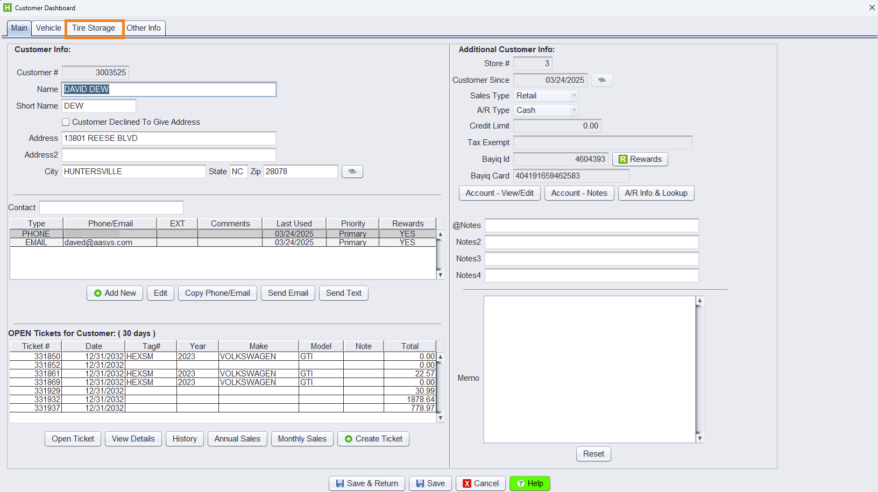The width and height of the screenshot is (878, 492).
Task: Open Bayiq Rewards with the R icon
Action: (640, 159)
